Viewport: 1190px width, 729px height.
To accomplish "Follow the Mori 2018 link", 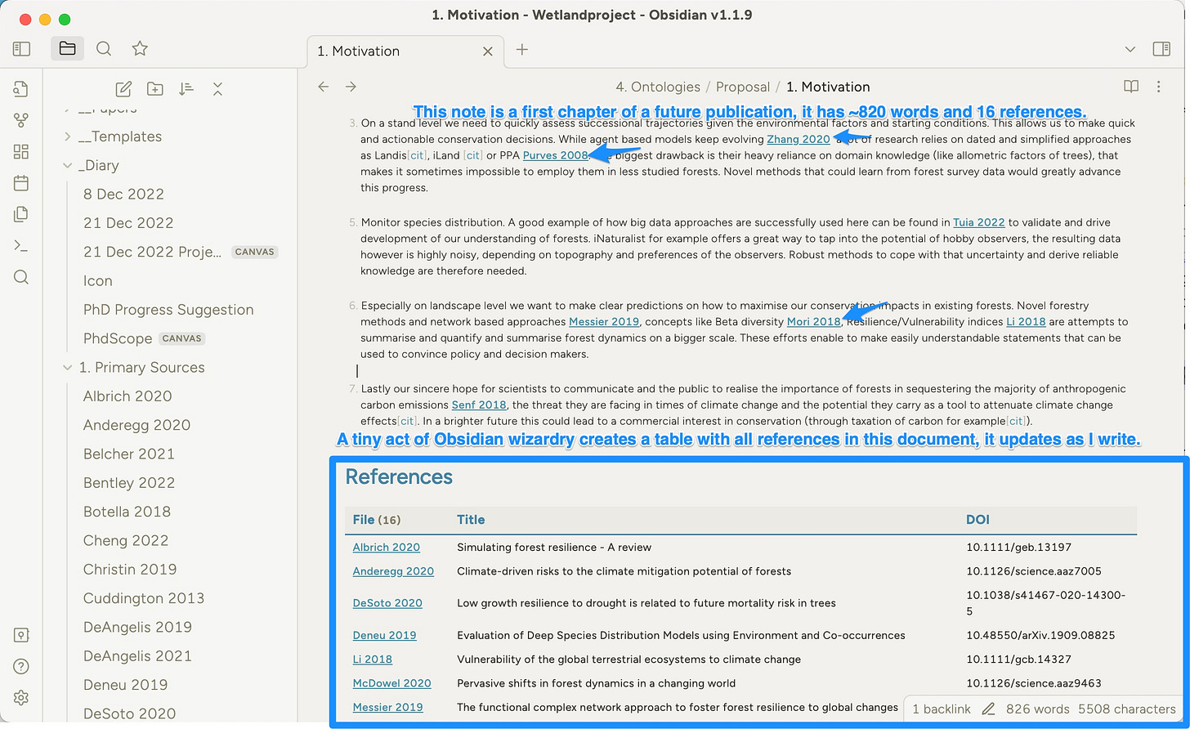I will point(814,321).
